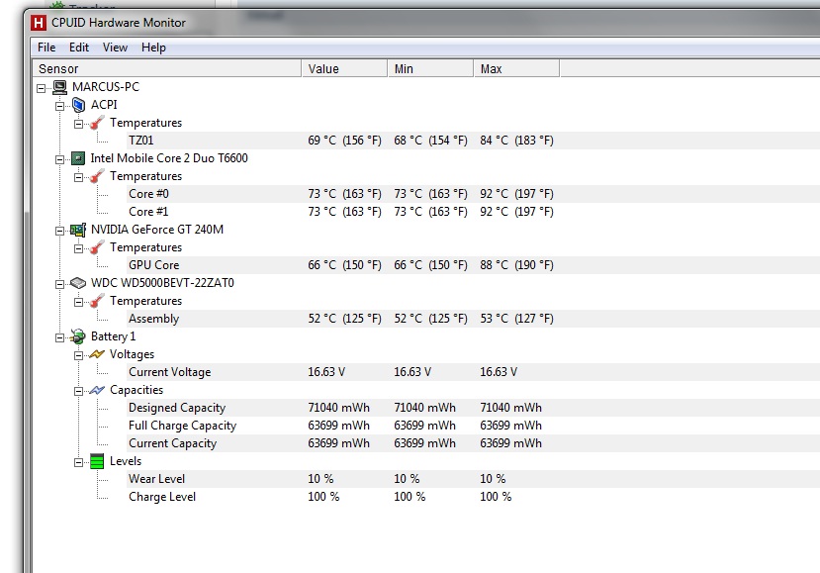Image resolution: width=820 pixels, height=573 pixels.
Task: Collapse the Capacities node
Action: [x=78, y=391]
